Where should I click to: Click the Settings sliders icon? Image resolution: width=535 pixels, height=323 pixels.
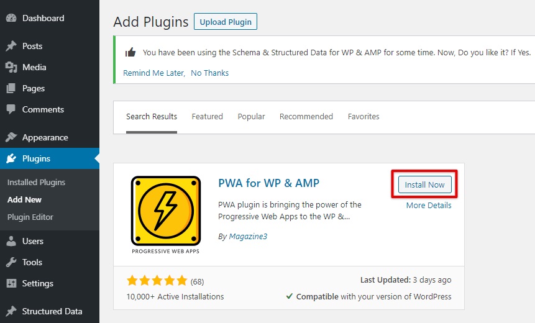tap(11, 283)
